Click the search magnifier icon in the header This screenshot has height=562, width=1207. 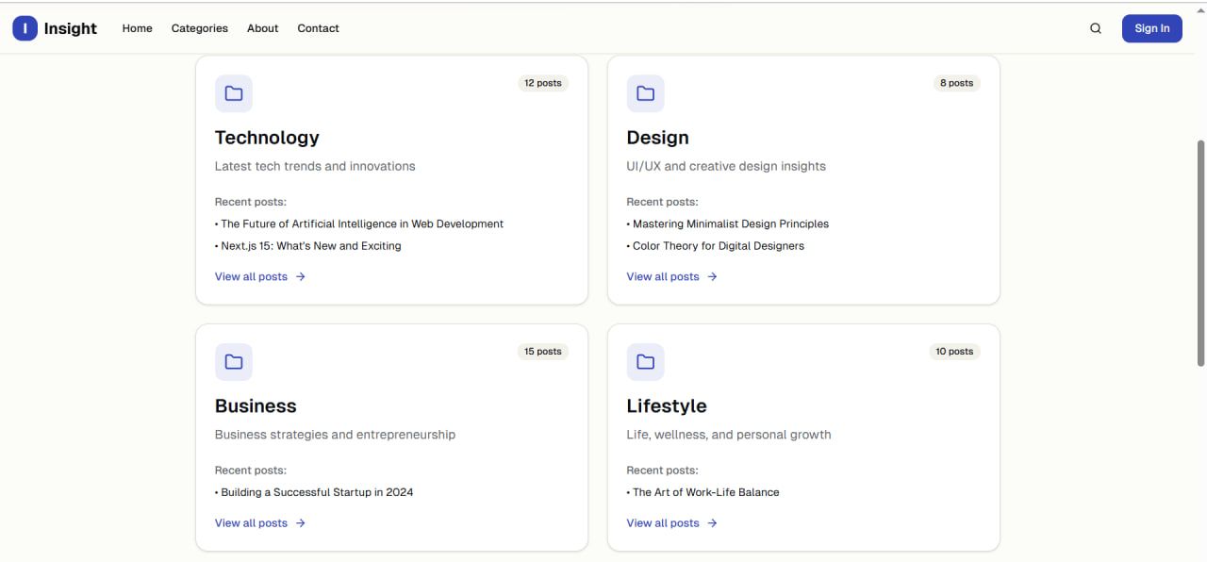(x=1096, y=28)
